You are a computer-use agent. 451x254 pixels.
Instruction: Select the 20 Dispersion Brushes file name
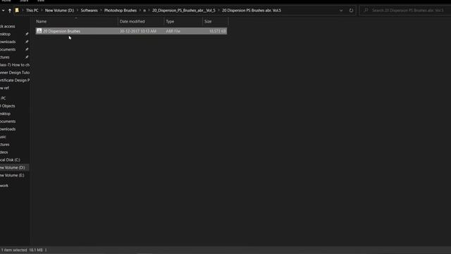pos(61,31)
